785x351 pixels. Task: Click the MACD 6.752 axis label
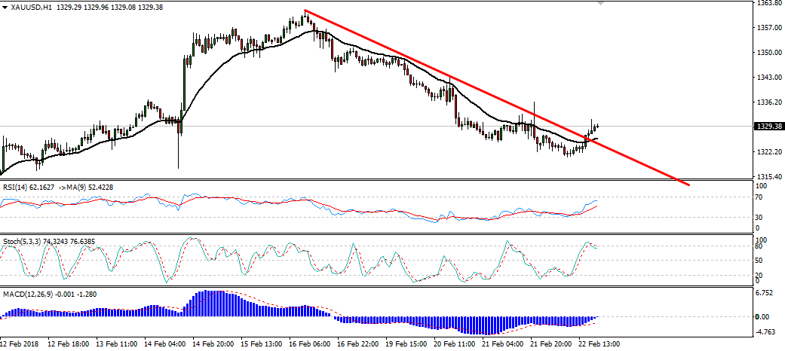coord(765,293)
